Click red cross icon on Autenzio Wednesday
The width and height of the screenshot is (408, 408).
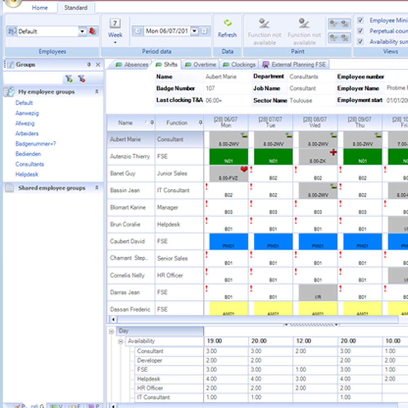(x=333, y=152)
